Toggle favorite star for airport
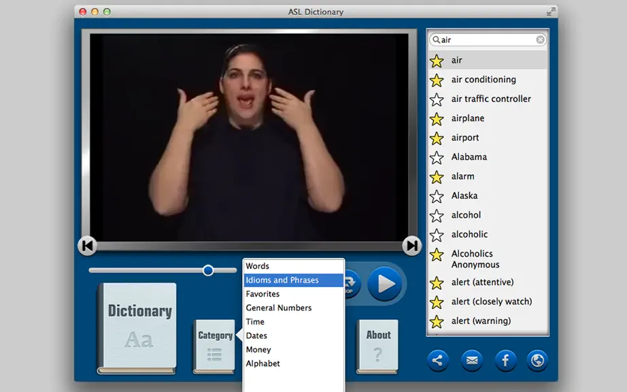Image resolution: width=627 pixels, height=392 pixels. 437,138
